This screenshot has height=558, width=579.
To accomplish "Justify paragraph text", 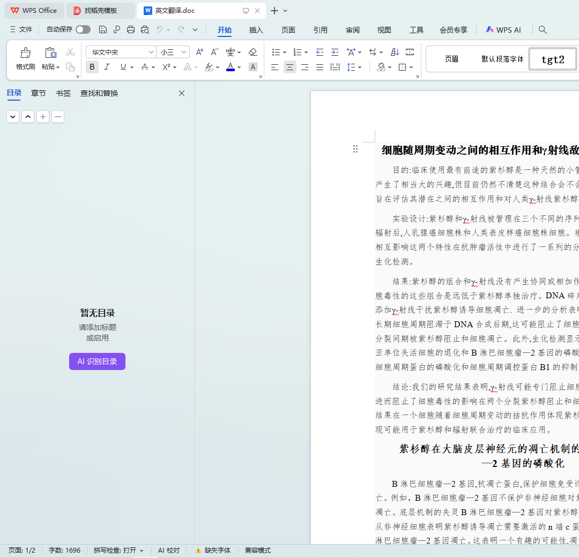I will coord(320,67).
